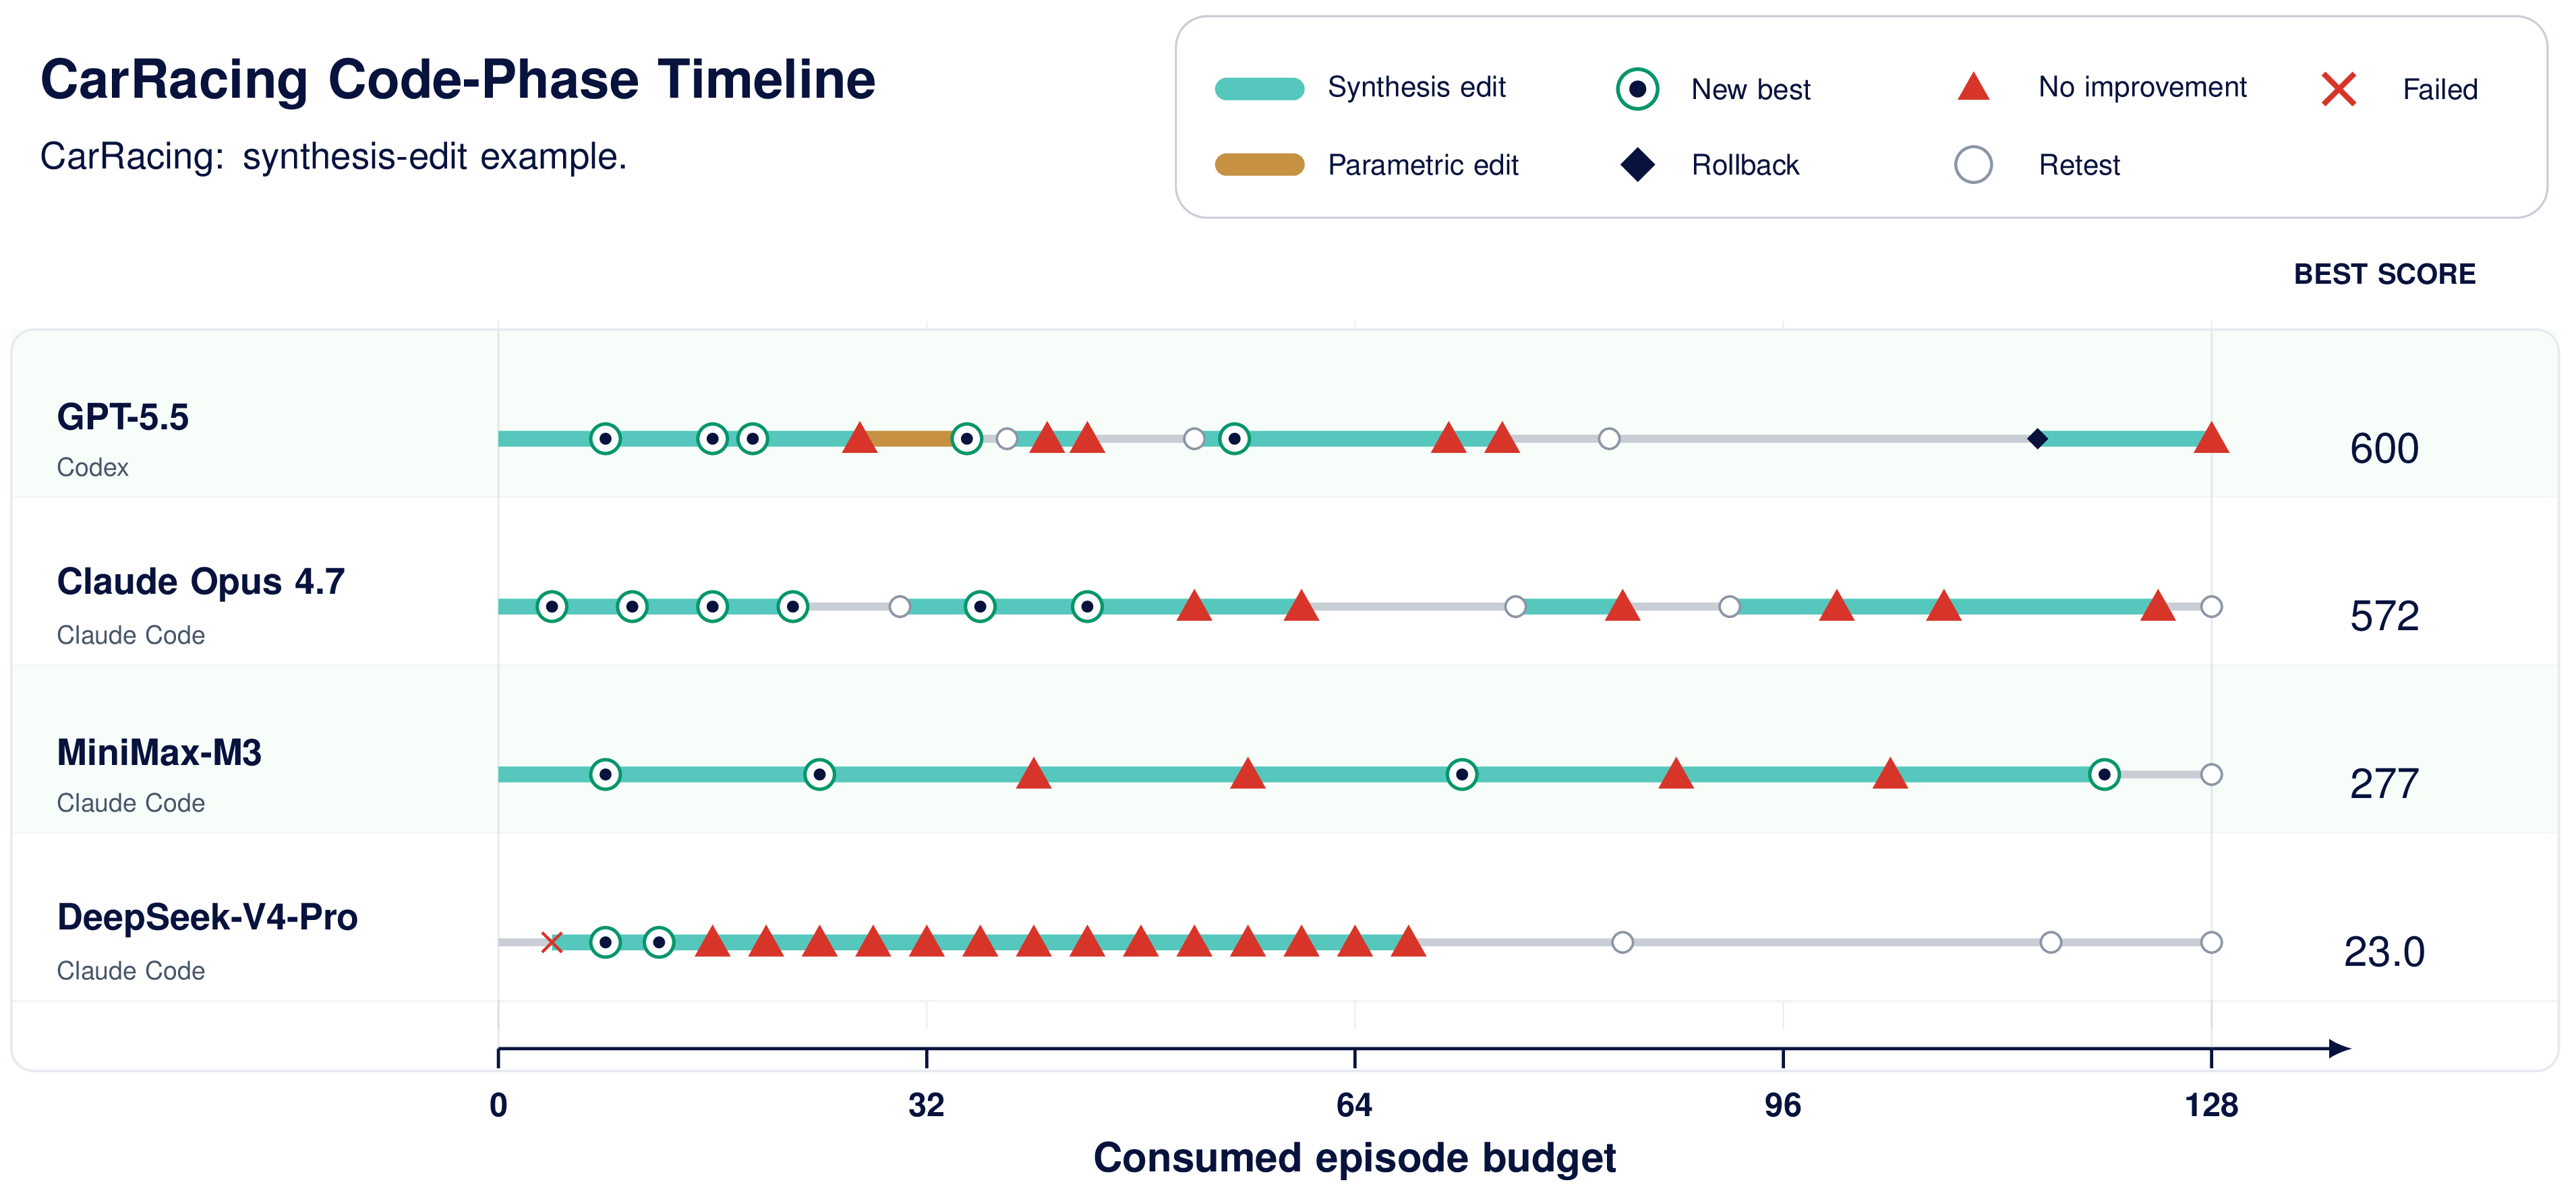Viewport: 2576px width, 1195px height.
Task: Select the MiniMax-M3 row label
Action: click(x=159, y=752)
